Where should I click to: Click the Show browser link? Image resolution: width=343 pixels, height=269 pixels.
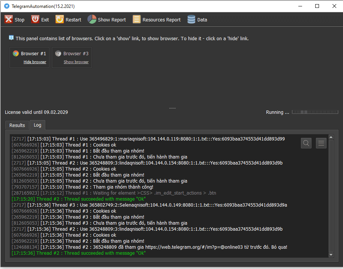click(76, 62)
